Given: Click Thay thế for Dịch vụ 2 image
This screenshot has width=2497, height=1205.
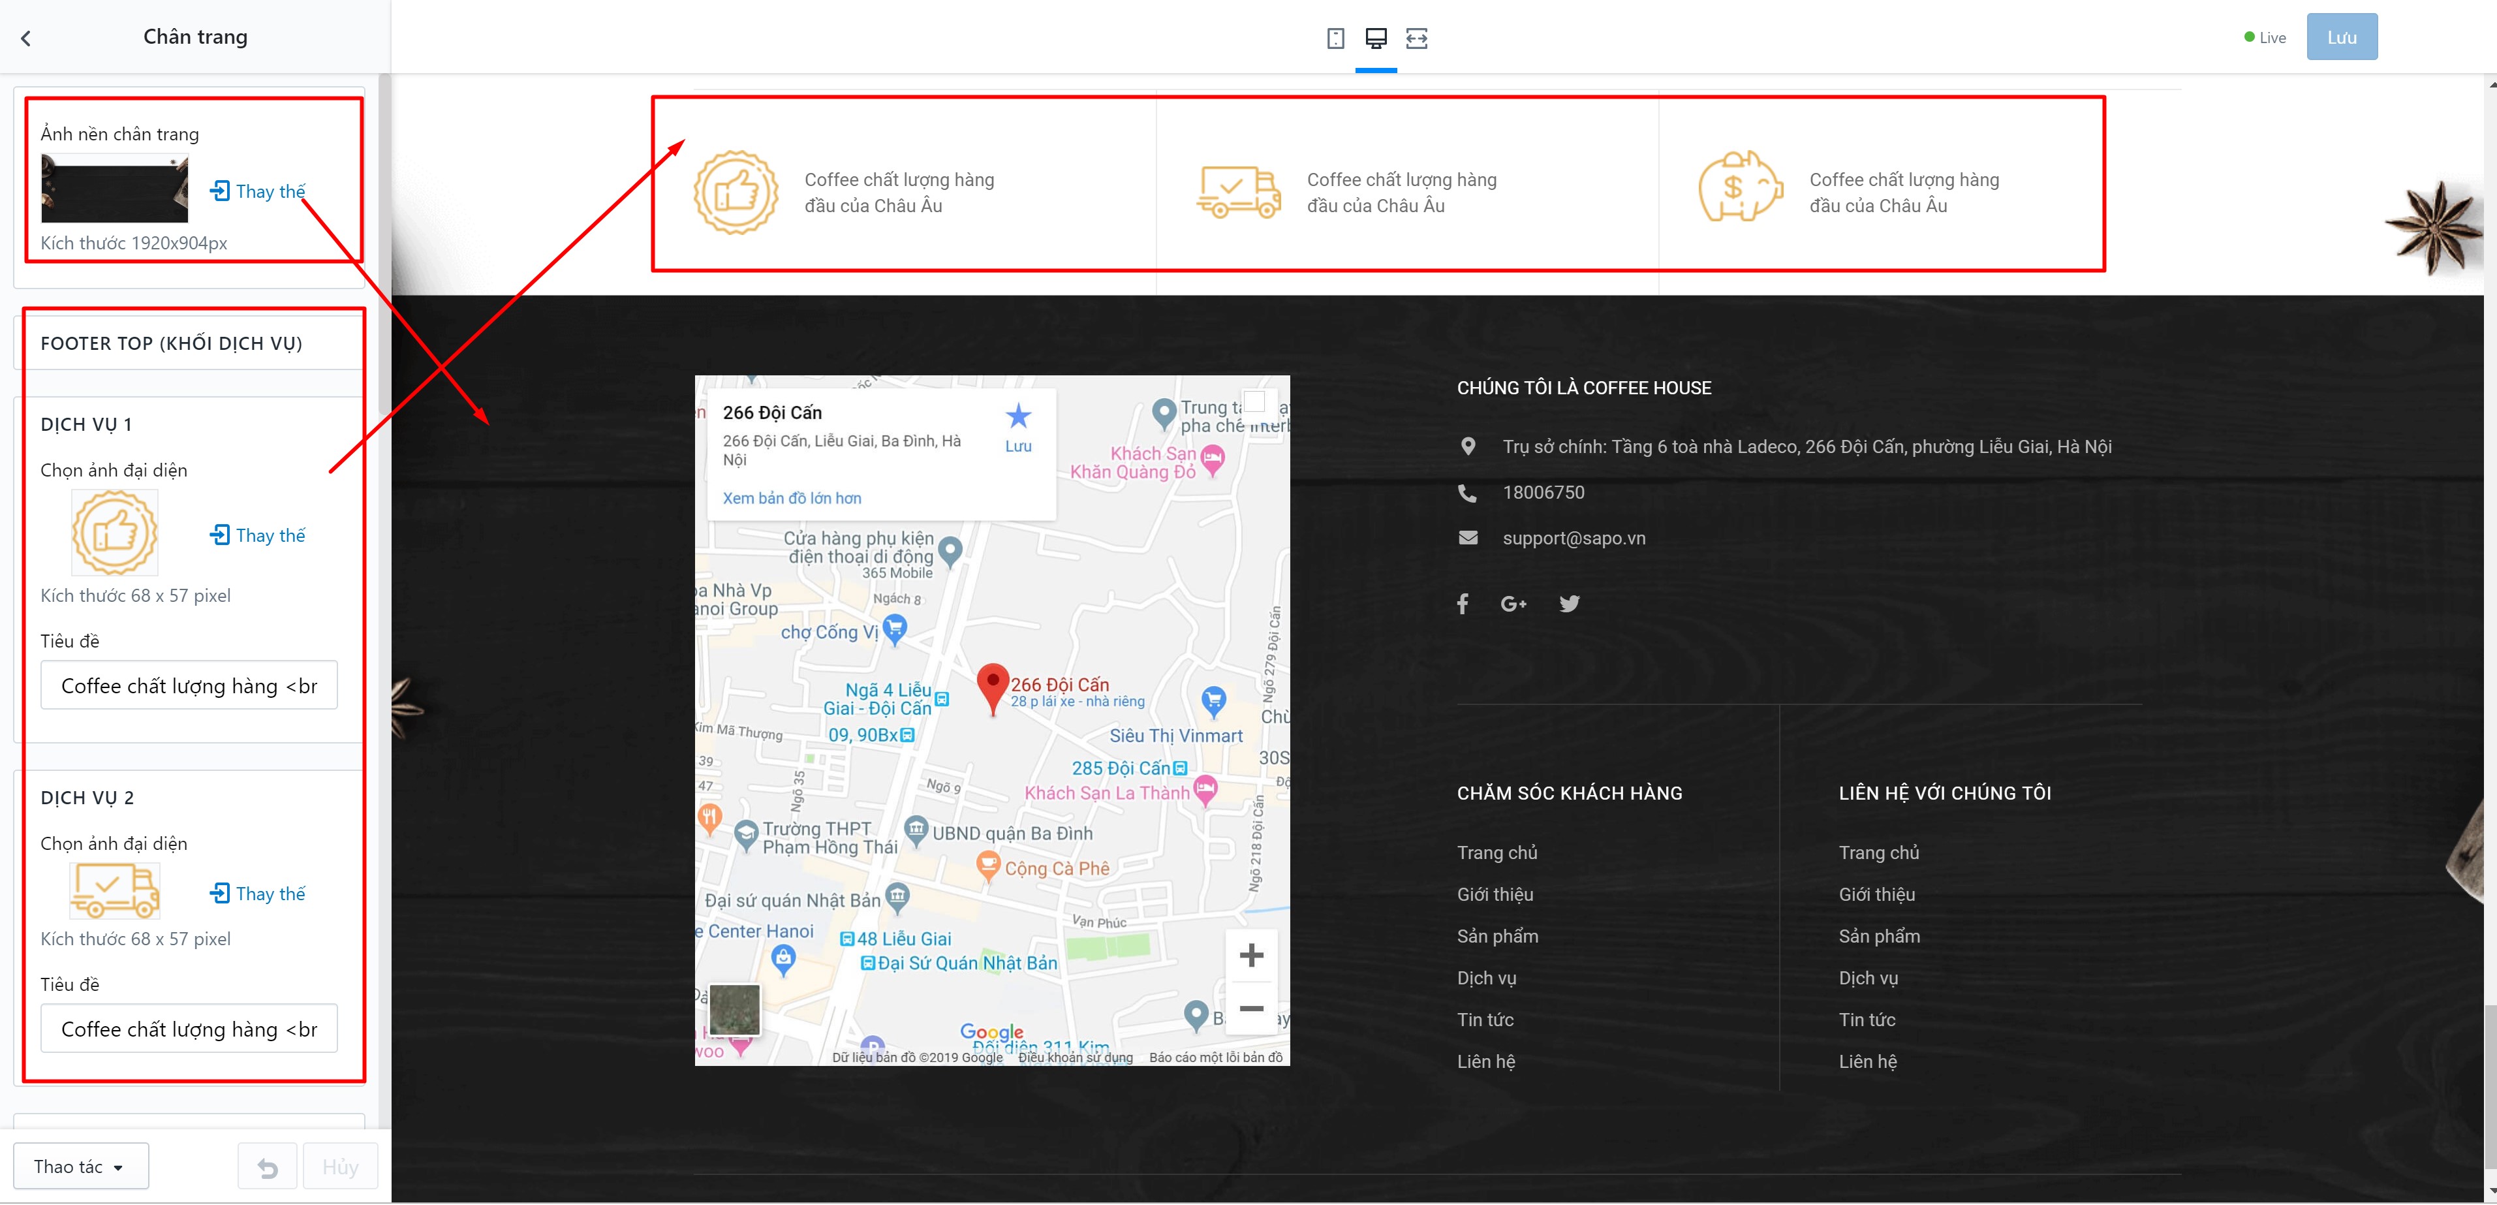Looking at the screenshot, I should [258, 894].
